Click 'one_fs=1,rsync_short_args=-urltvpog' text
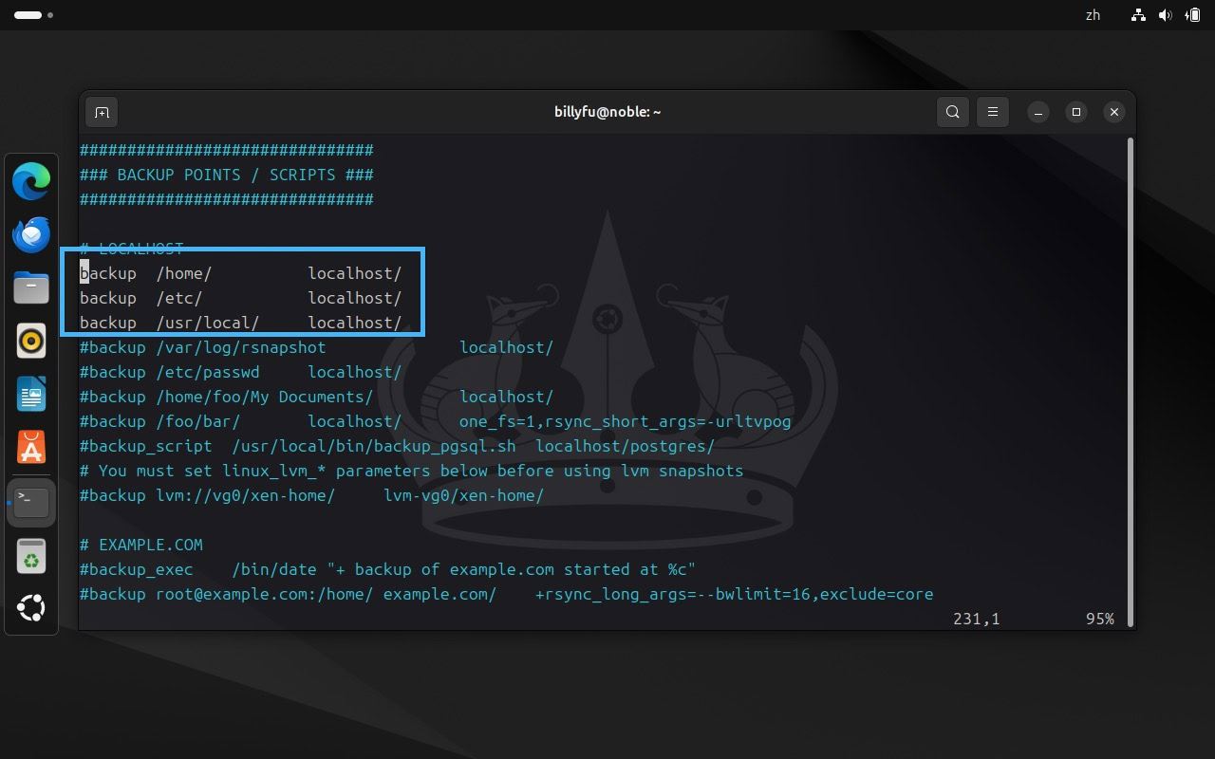 tap(626, 421)
